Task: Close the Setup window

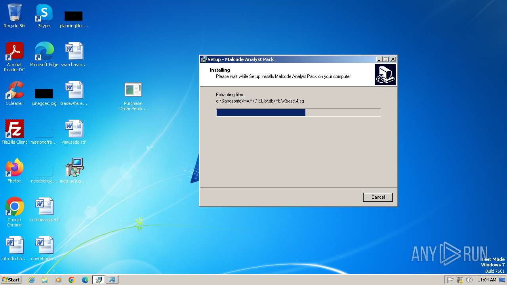Action: 393,59
